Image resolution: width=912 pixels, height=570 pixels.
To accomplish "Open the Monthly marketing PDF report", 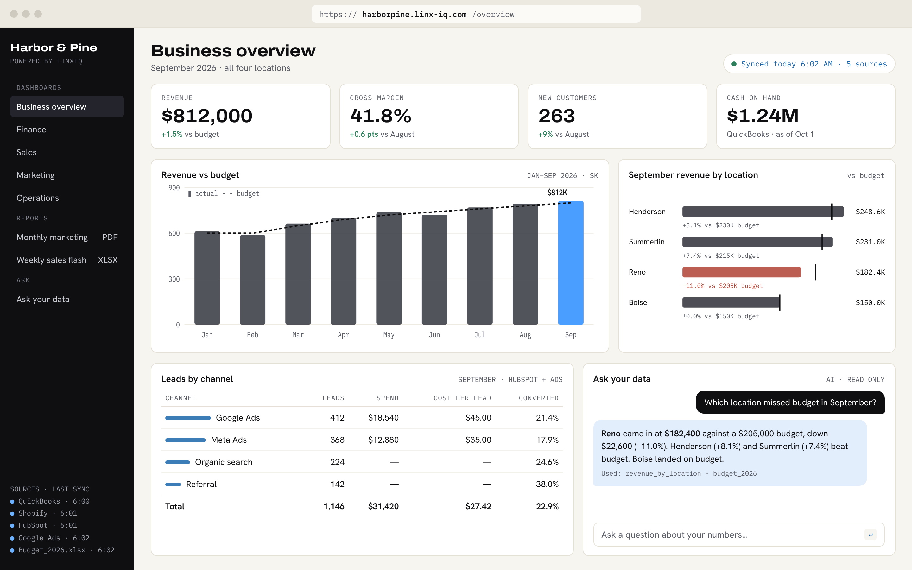I will tap(67, 237).
